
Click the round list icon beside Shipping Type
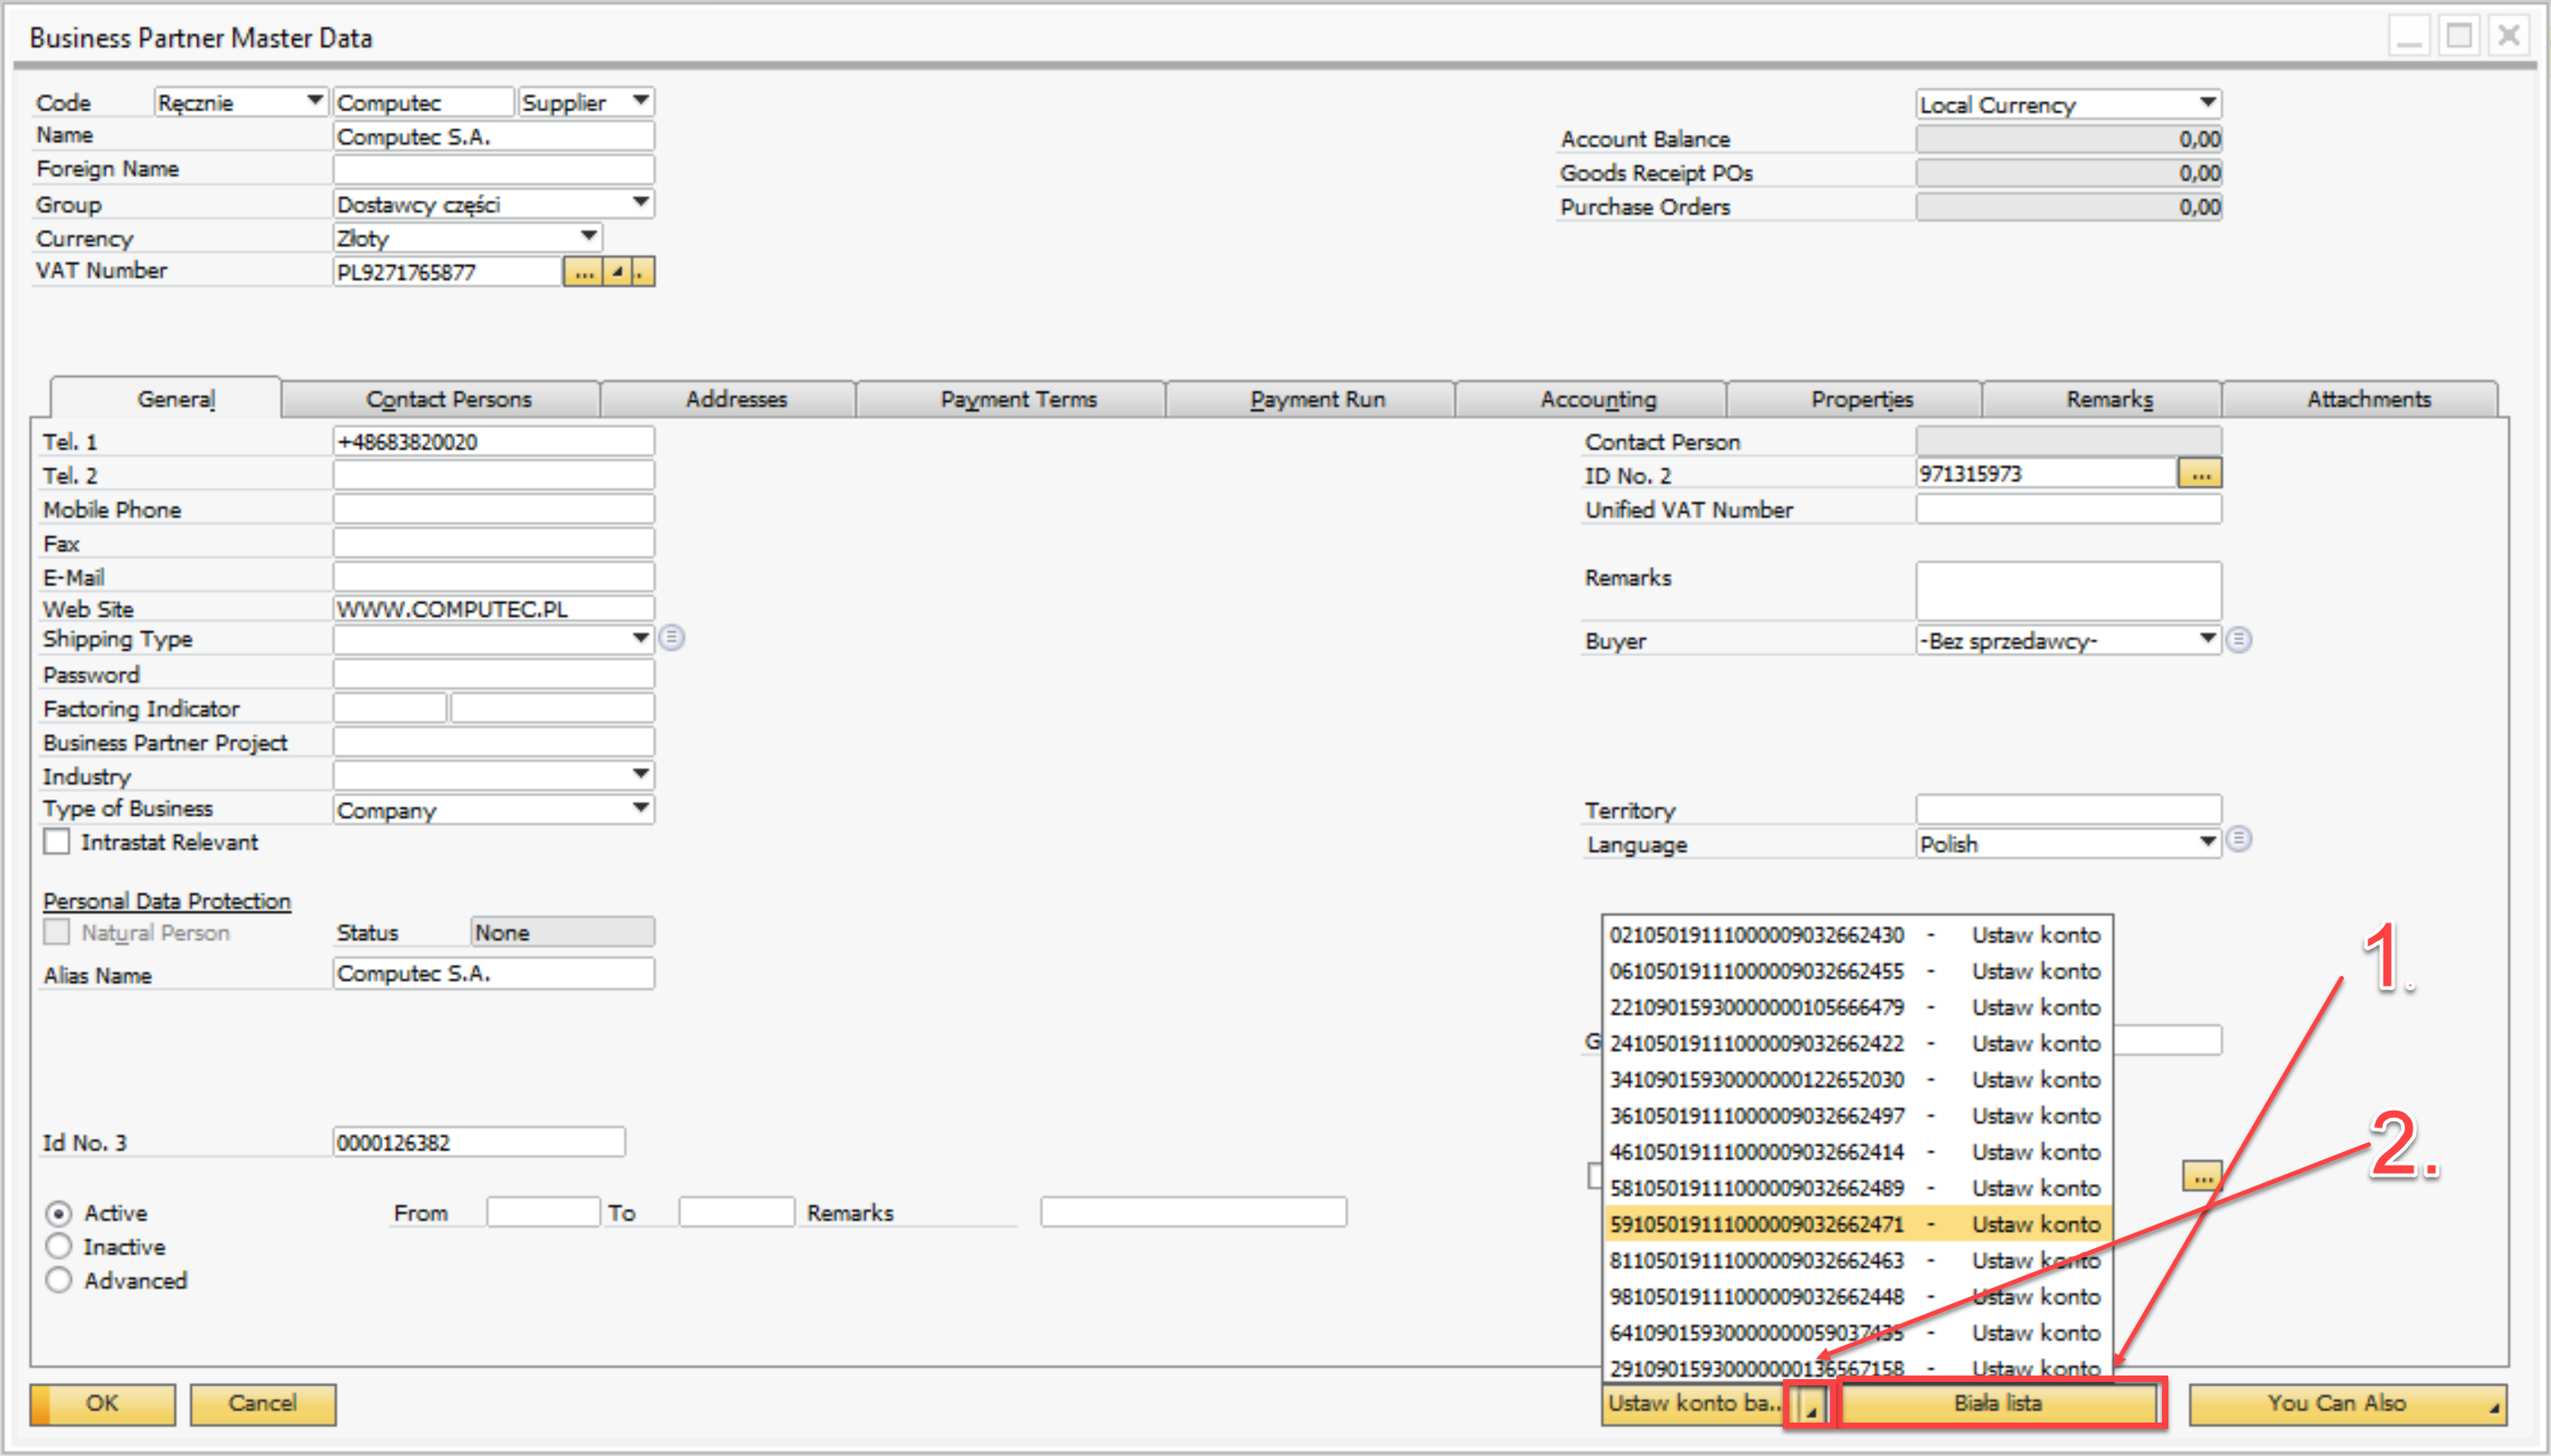click(672, 638)
